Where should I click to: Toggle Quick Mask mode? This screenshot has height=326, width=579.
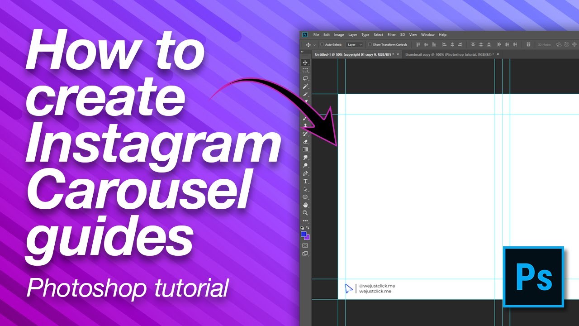pyautogui.click(x=305, y=245)
